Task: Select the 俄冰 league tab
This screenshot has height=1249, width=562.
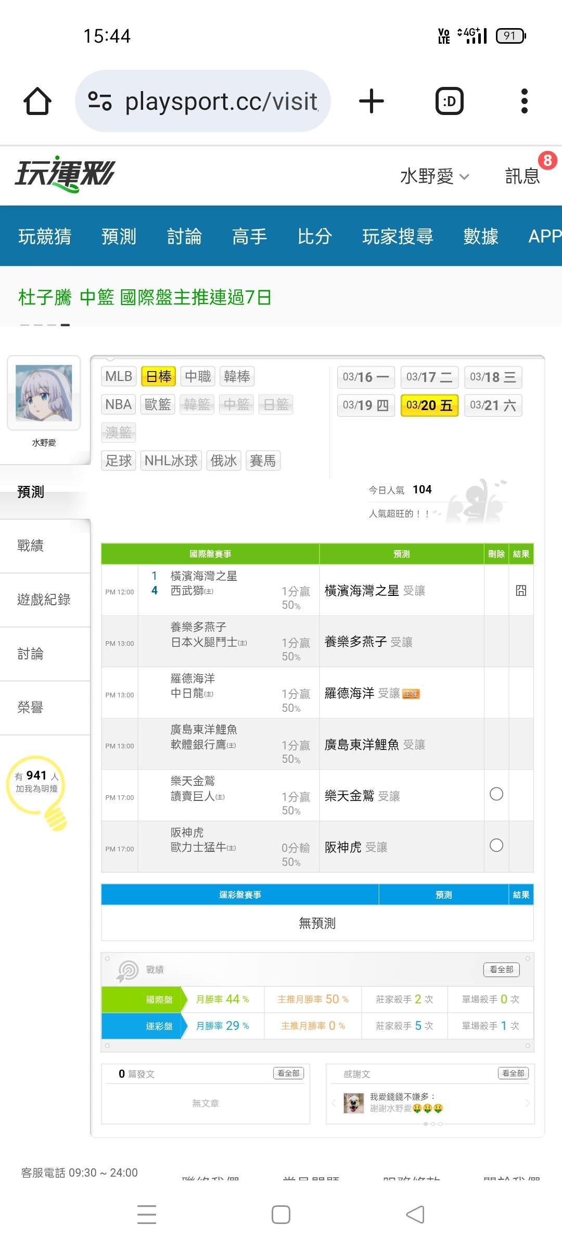Action: point(224,461)
